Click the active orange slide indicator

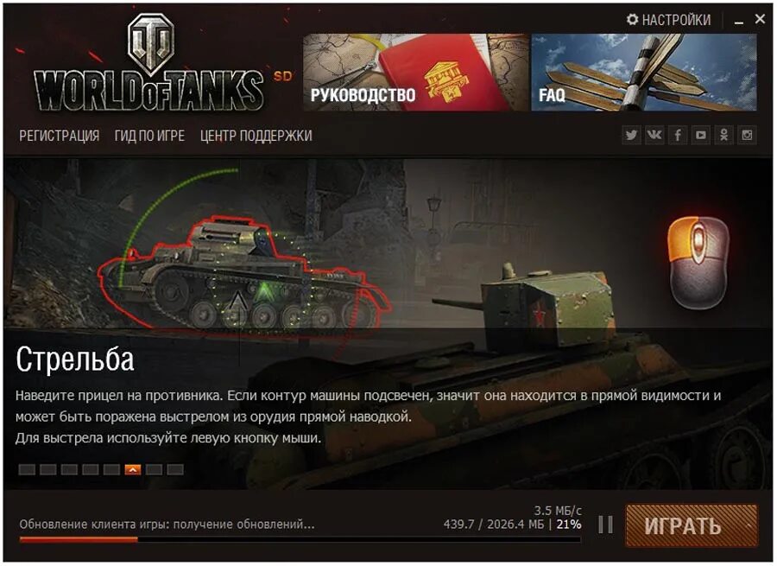tap(133, 469)
